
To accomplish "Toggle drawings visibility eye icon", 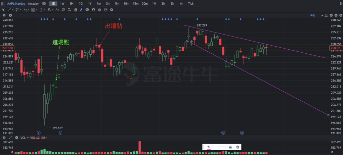I will coord(87,10).
